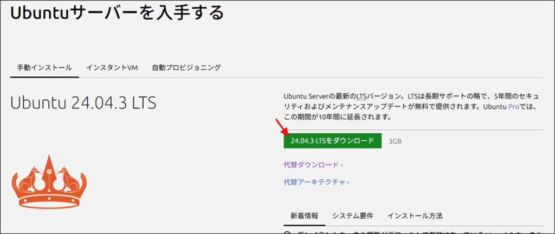Image resolution: width=555 pixels, height=234 pixels.
Task: Switch to the インスタントVM tab
Action: [x=112, y=68]
